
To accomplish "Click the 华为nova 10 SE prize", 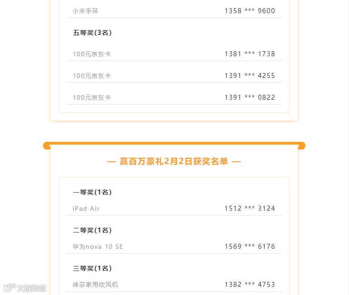I will pos(98,247).
